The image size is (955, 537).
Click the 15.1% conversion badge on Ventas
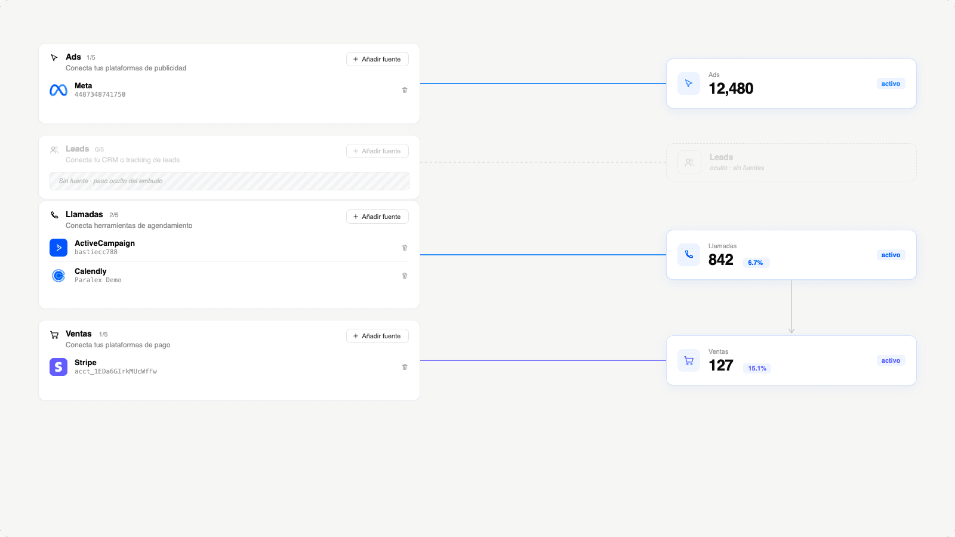click(757, 368)
